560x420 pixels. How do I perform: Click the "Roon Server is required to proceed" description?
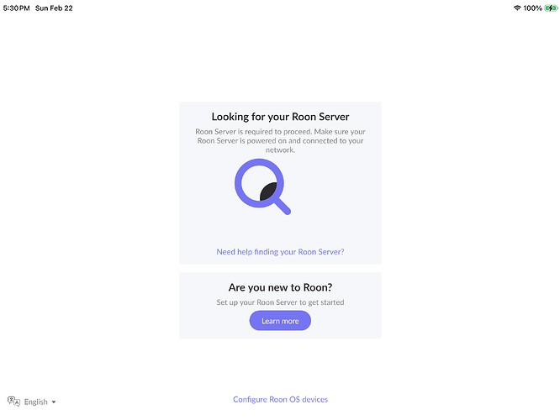click(280, 141)
